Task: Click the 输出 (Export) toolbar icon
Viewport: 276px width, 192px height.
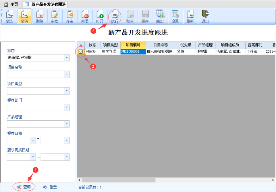Action: [x=160, y=17]
